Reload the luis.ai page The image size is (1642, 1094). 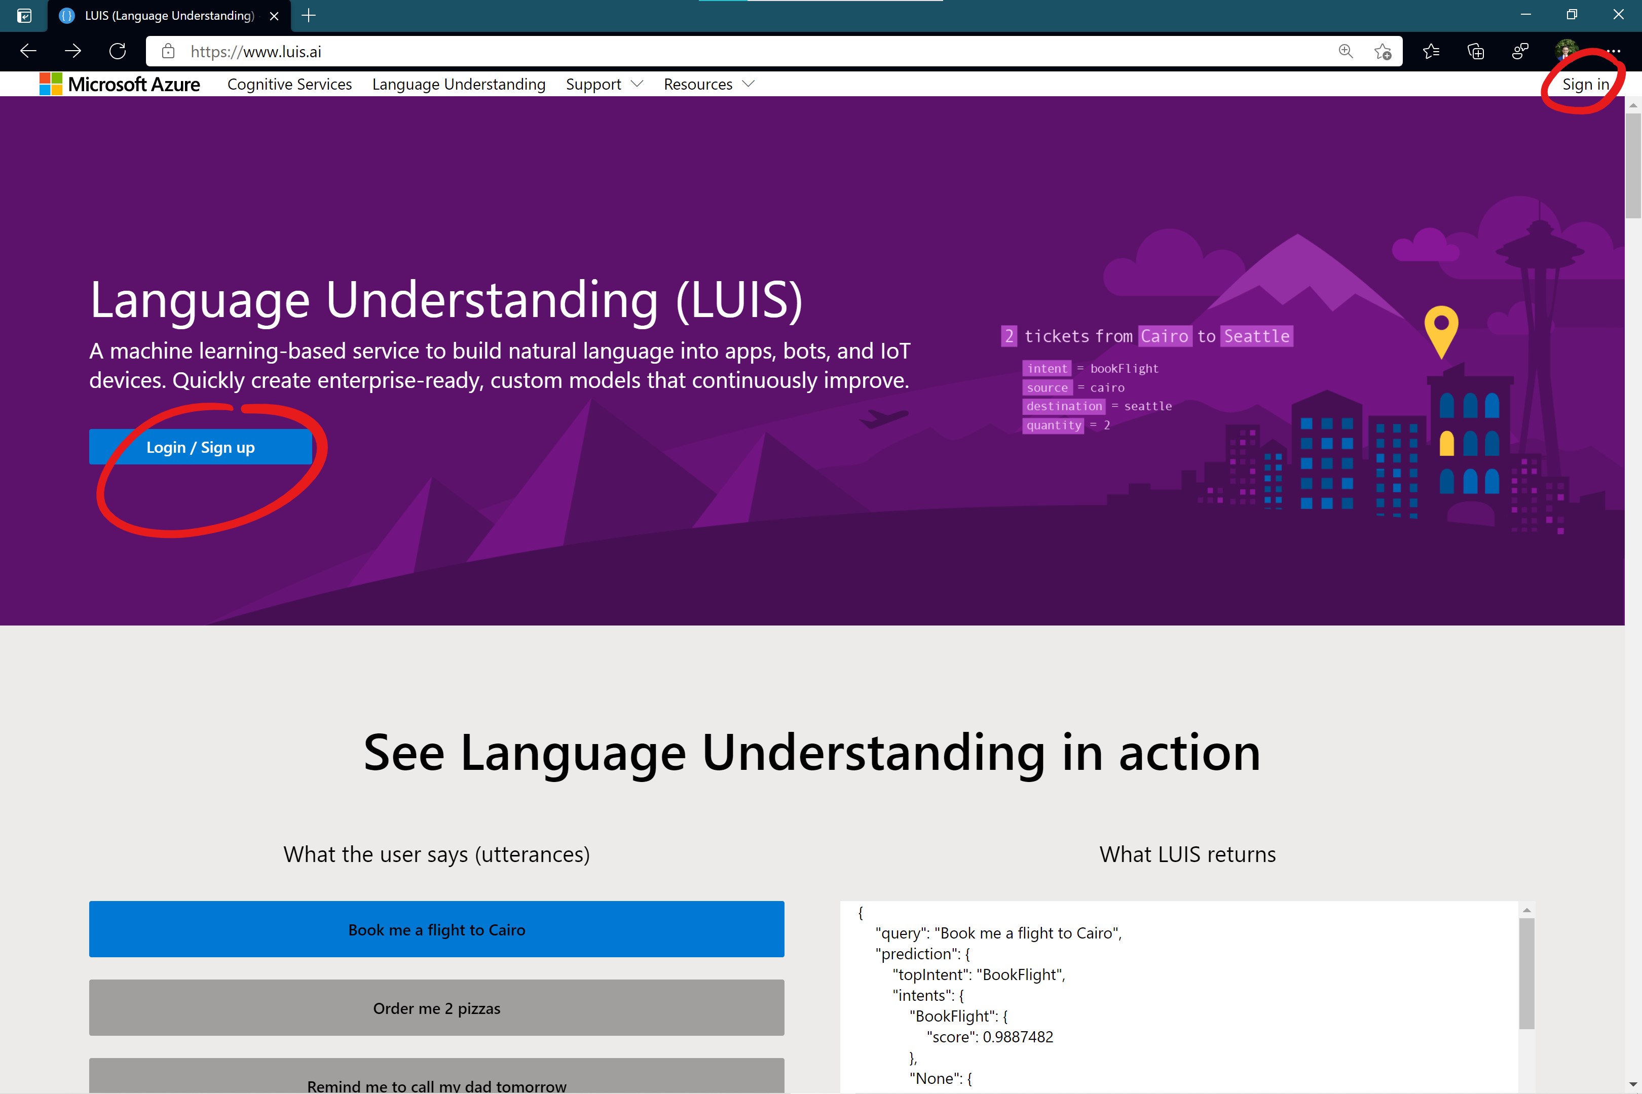coord(117,51)
